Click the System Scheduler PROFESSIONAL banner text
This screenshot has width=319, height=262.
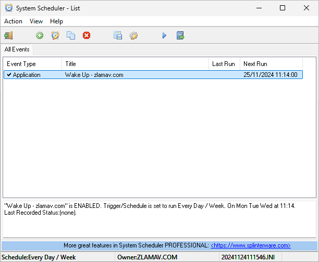tap(137, 245)
